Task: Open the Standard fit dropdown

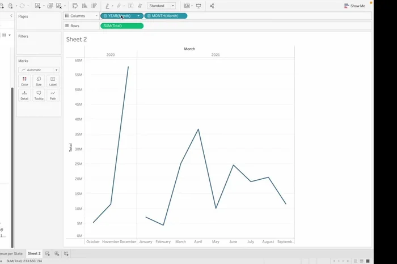Action: tap(161, 6)
